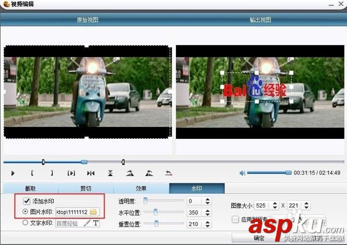Image resolution: width=347 pixels, height=245 pixels.
Task: Mute audio via the speaker icon
Action: [x=242, y=173]
